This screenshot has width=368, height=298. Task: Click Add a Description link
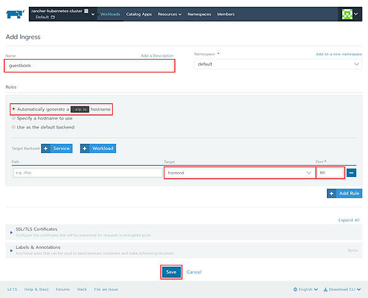(157, 56)
